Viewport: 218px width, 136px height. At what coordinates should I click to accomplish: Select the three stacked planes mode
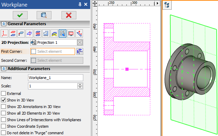38,33
